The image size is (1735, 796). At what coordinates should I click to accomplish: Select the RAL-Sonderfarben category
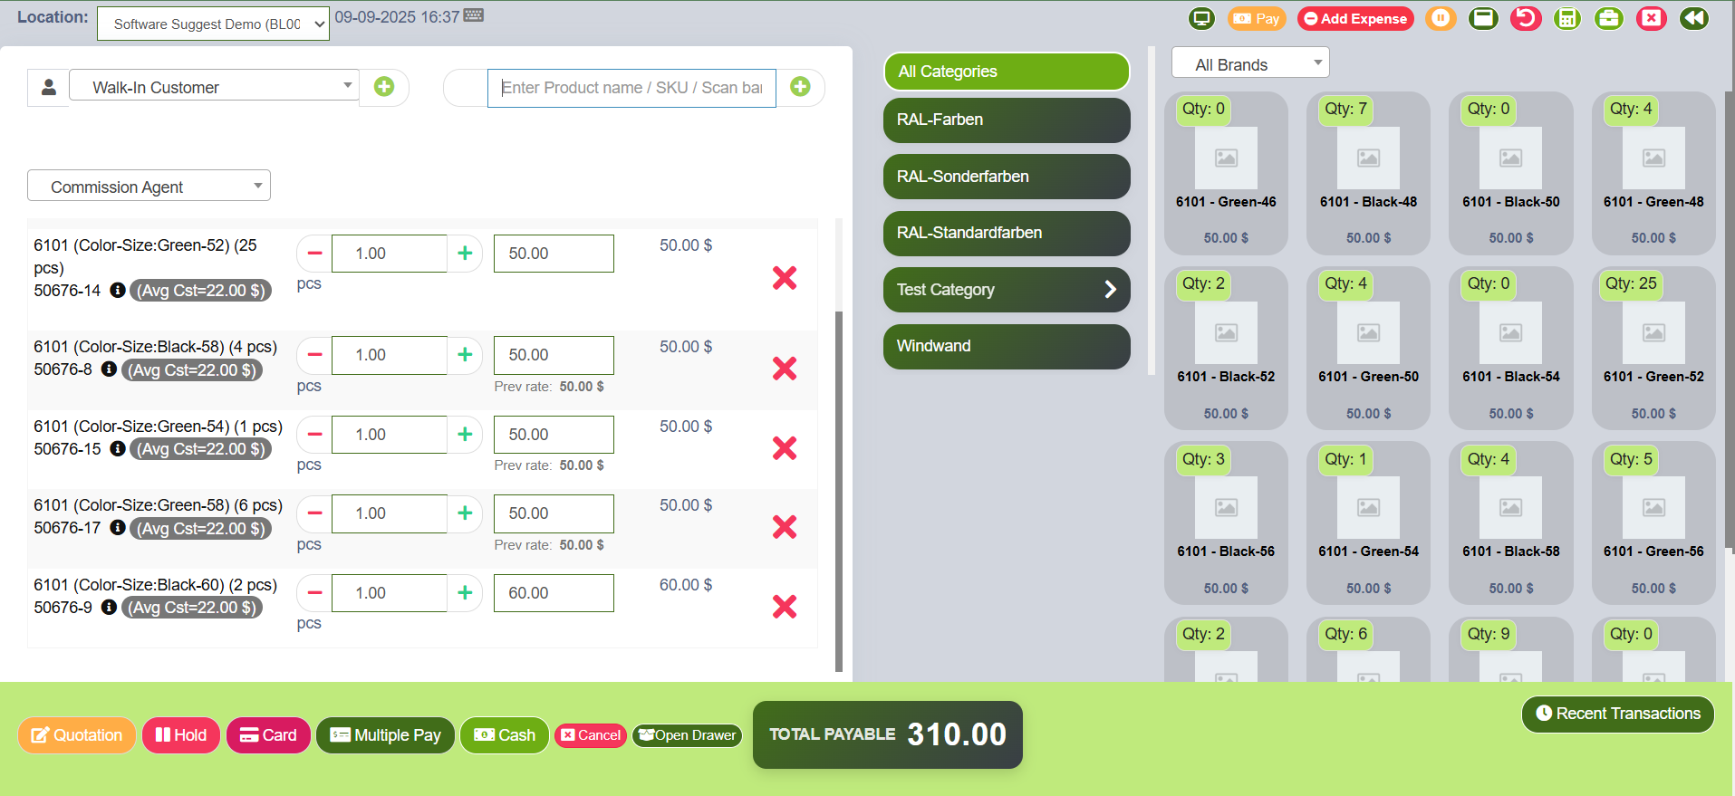pos(1006,177)
